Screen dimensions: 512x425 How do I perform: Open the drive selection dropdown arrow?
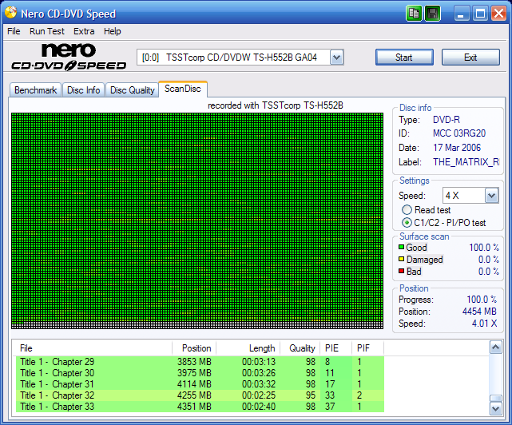pos(336,58)
